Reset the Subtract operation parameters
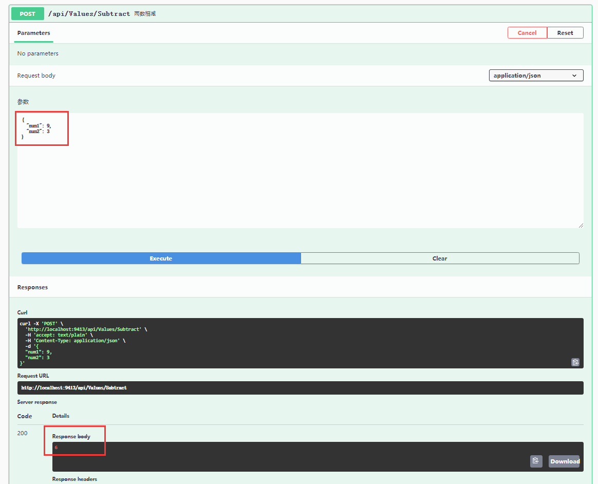 point(565,32)
